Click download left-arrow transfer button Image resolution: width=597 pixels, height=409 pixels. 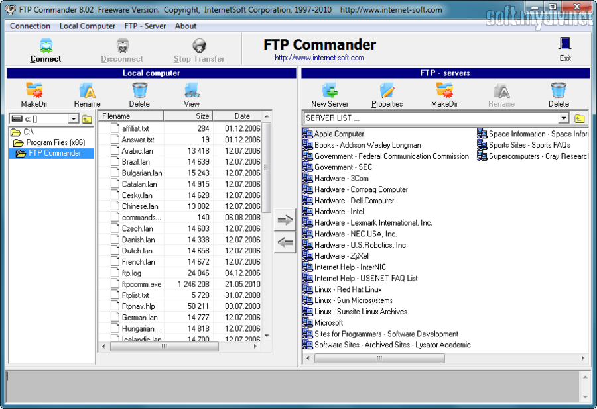click(x=285, y=242)
